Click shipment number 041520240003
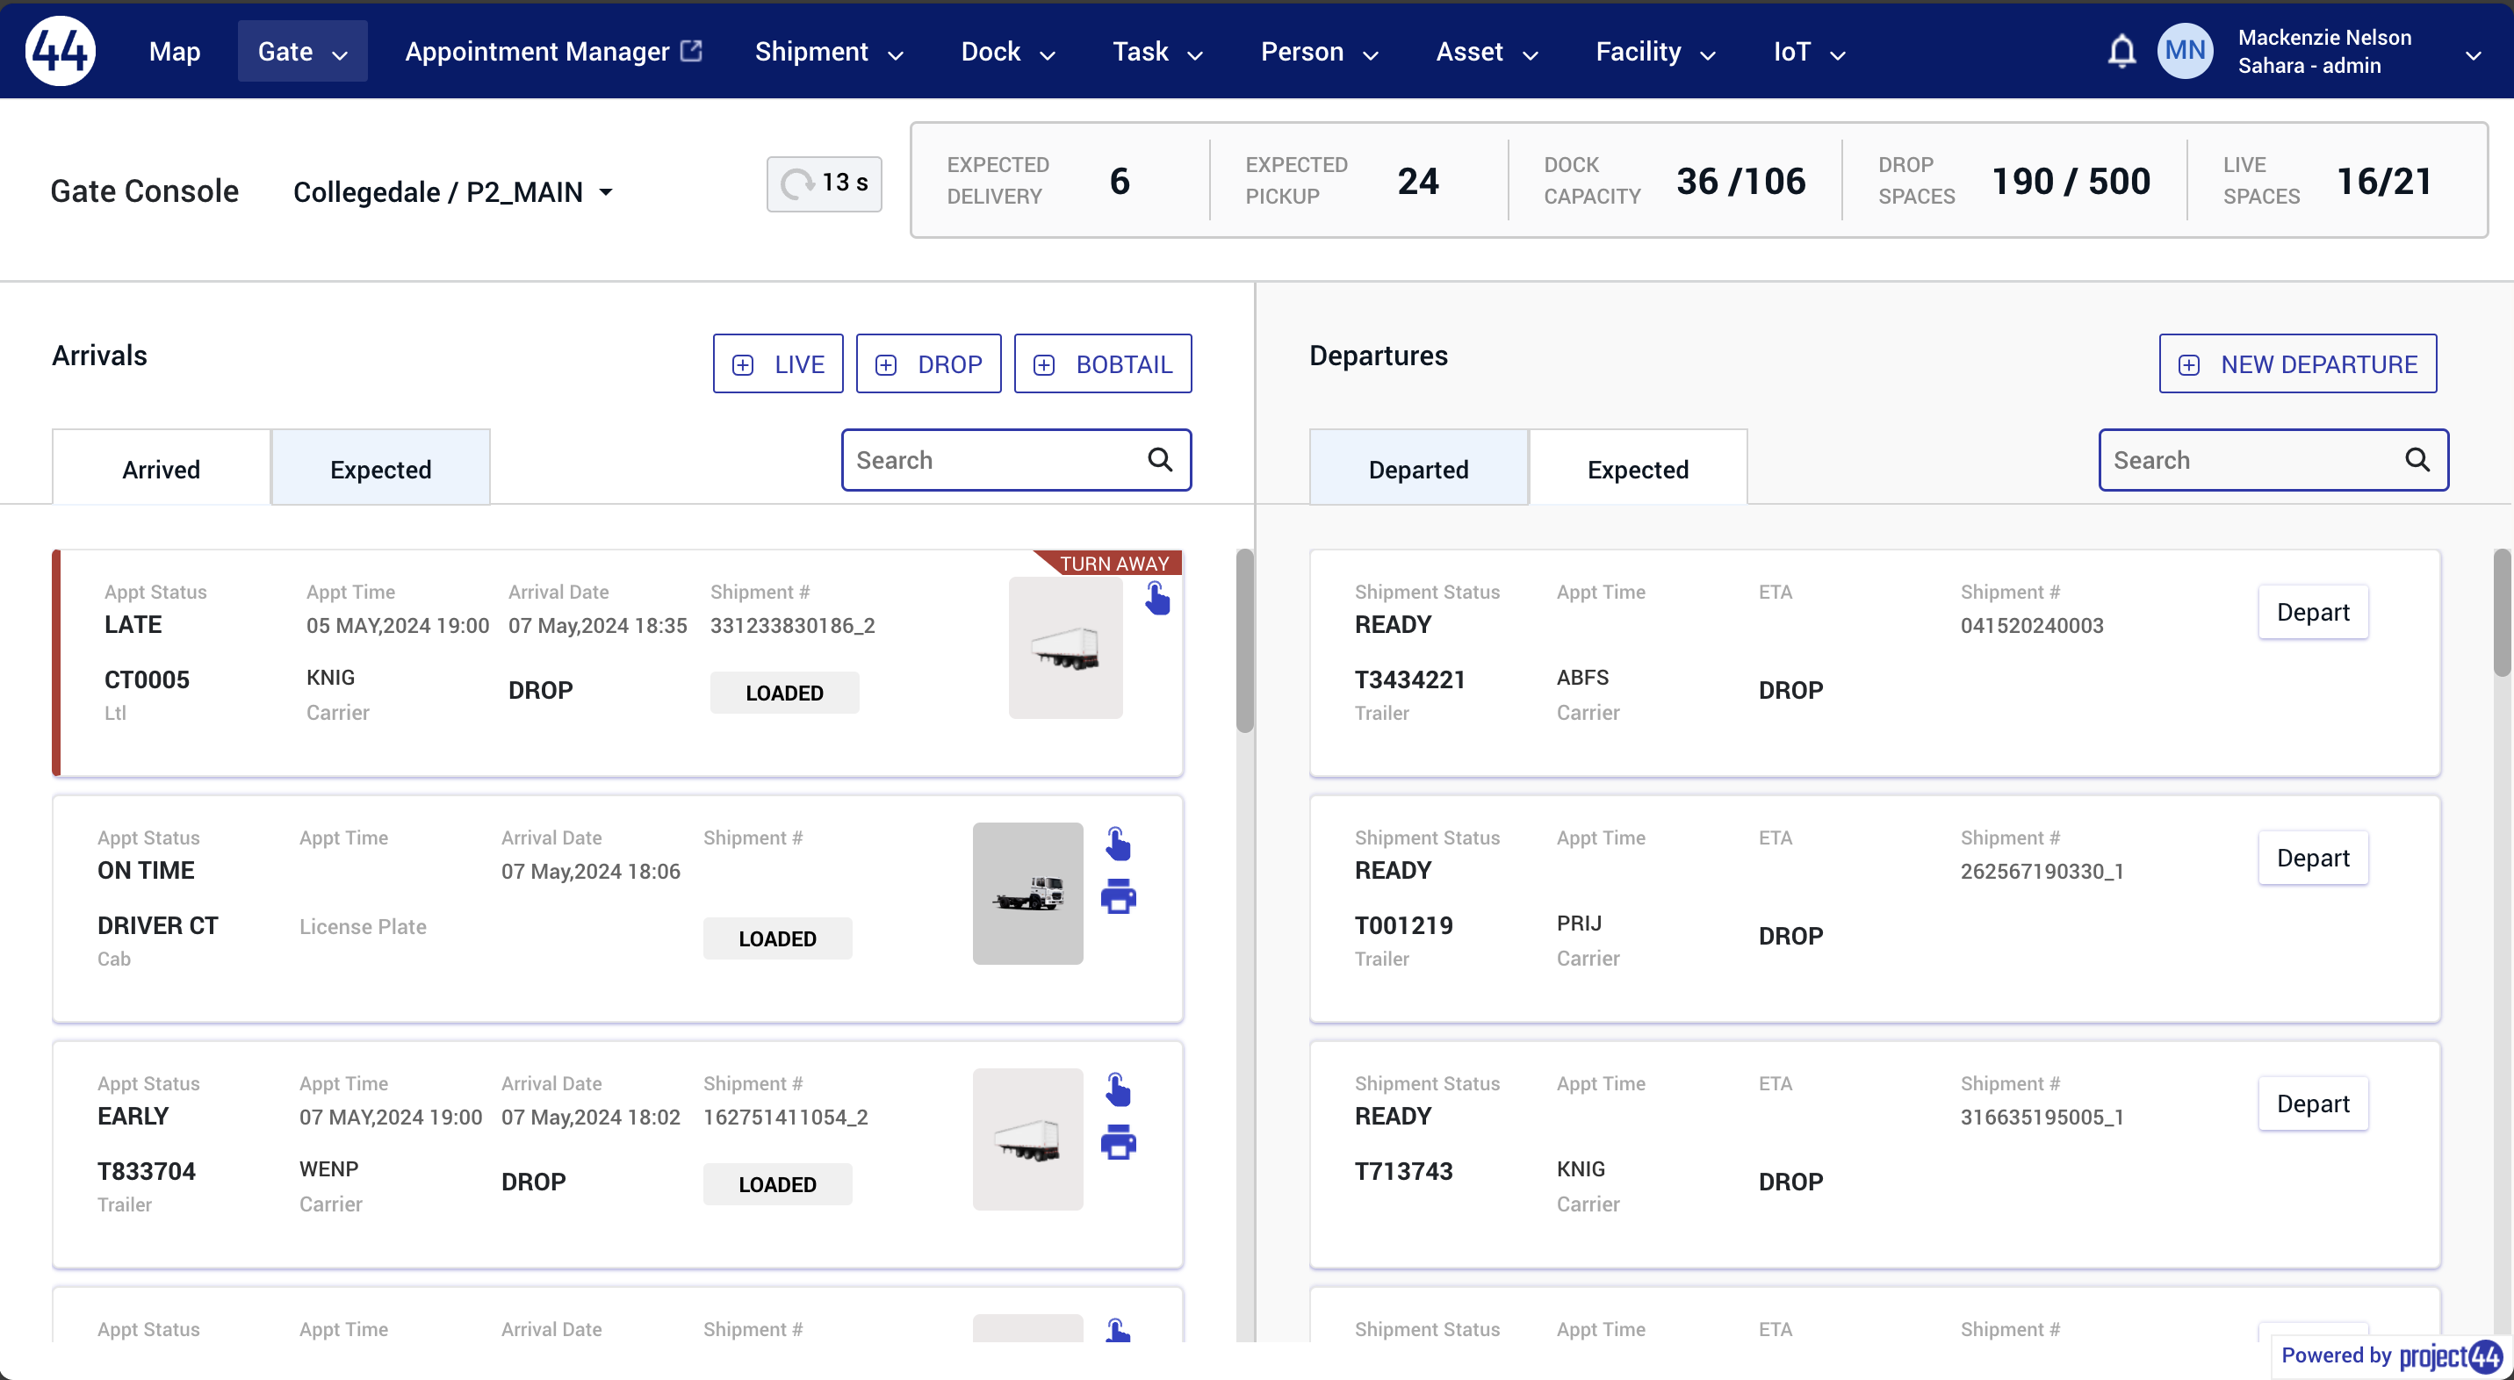 pos(2032,626)
